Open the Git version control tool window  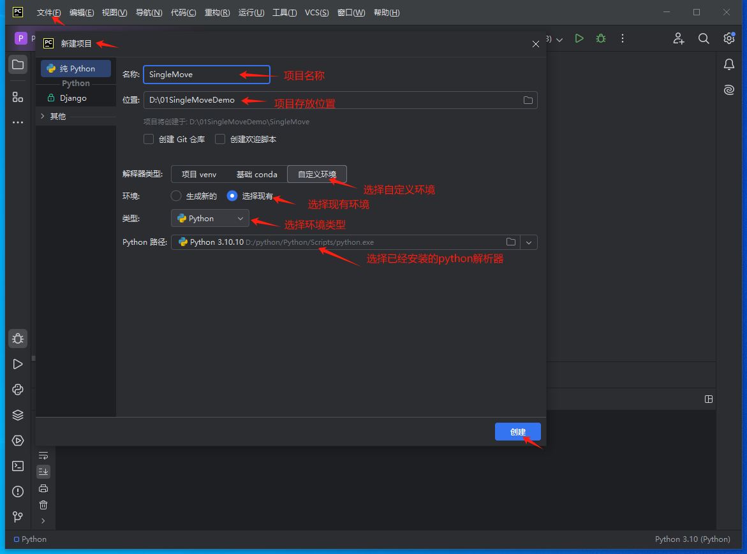[18, 516]
